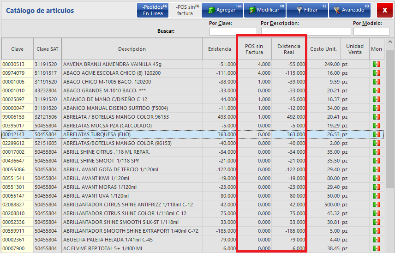Image resolution: width=395 pixels, height=253 pixels.
Task: Click flag icon in ABUELITA PALETA HELADA row
Action: (x=376, y=240)
